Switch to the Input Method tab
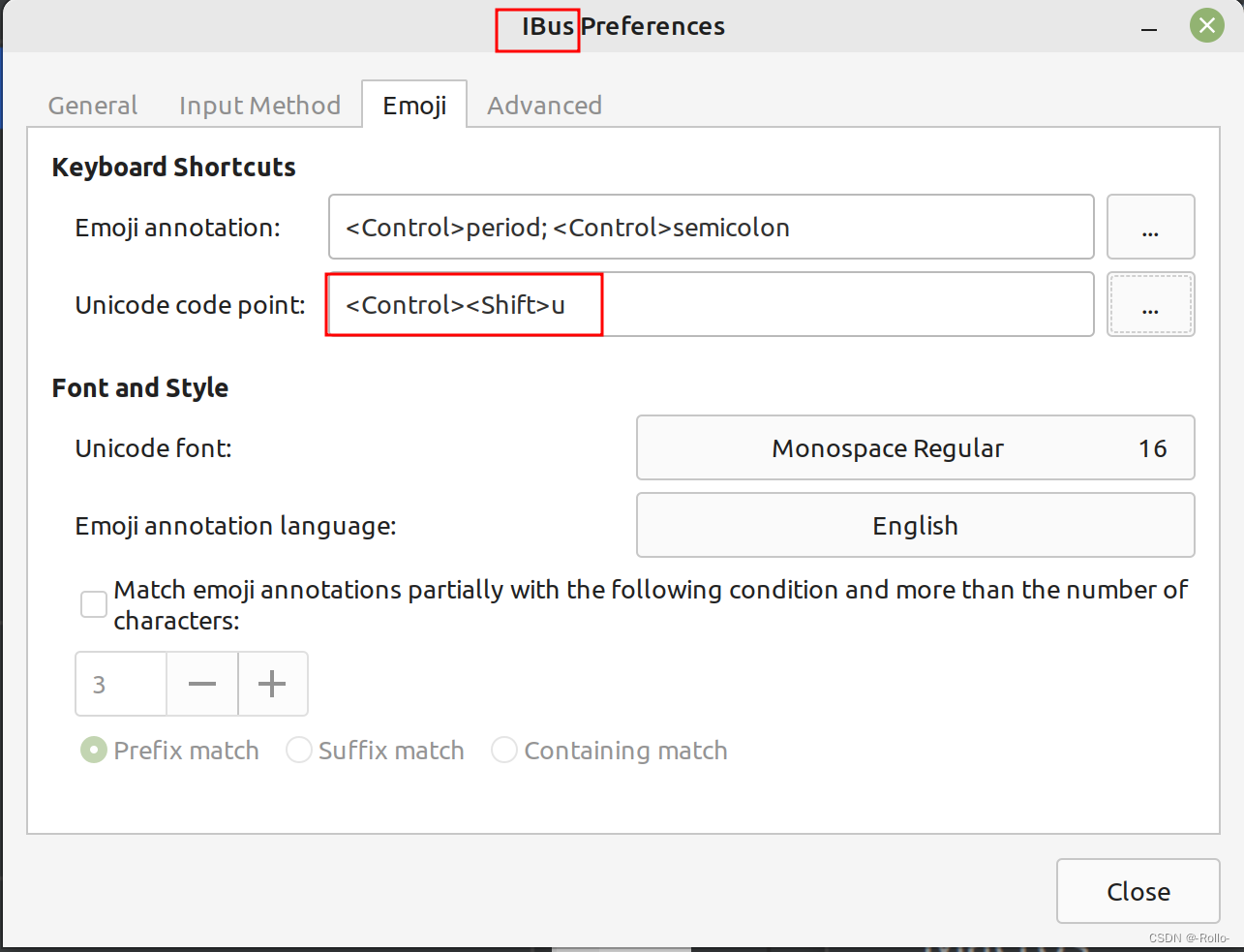The width and height of the screenshot is (1244, 952). 259,105
